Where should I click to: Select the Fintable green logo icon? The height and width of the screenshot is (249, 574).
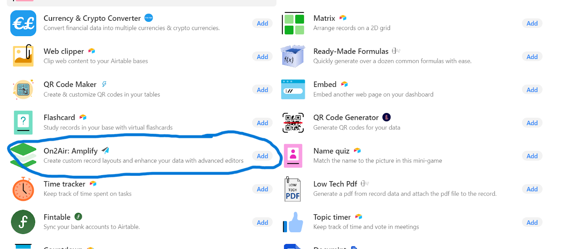pos(23,222)
